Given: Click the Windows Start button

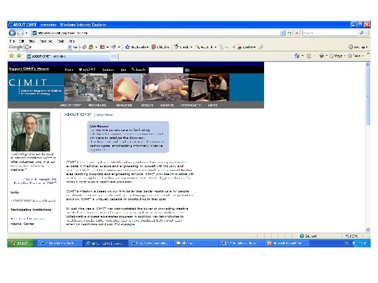Looking at the screenshot, I should pos(20,243).
